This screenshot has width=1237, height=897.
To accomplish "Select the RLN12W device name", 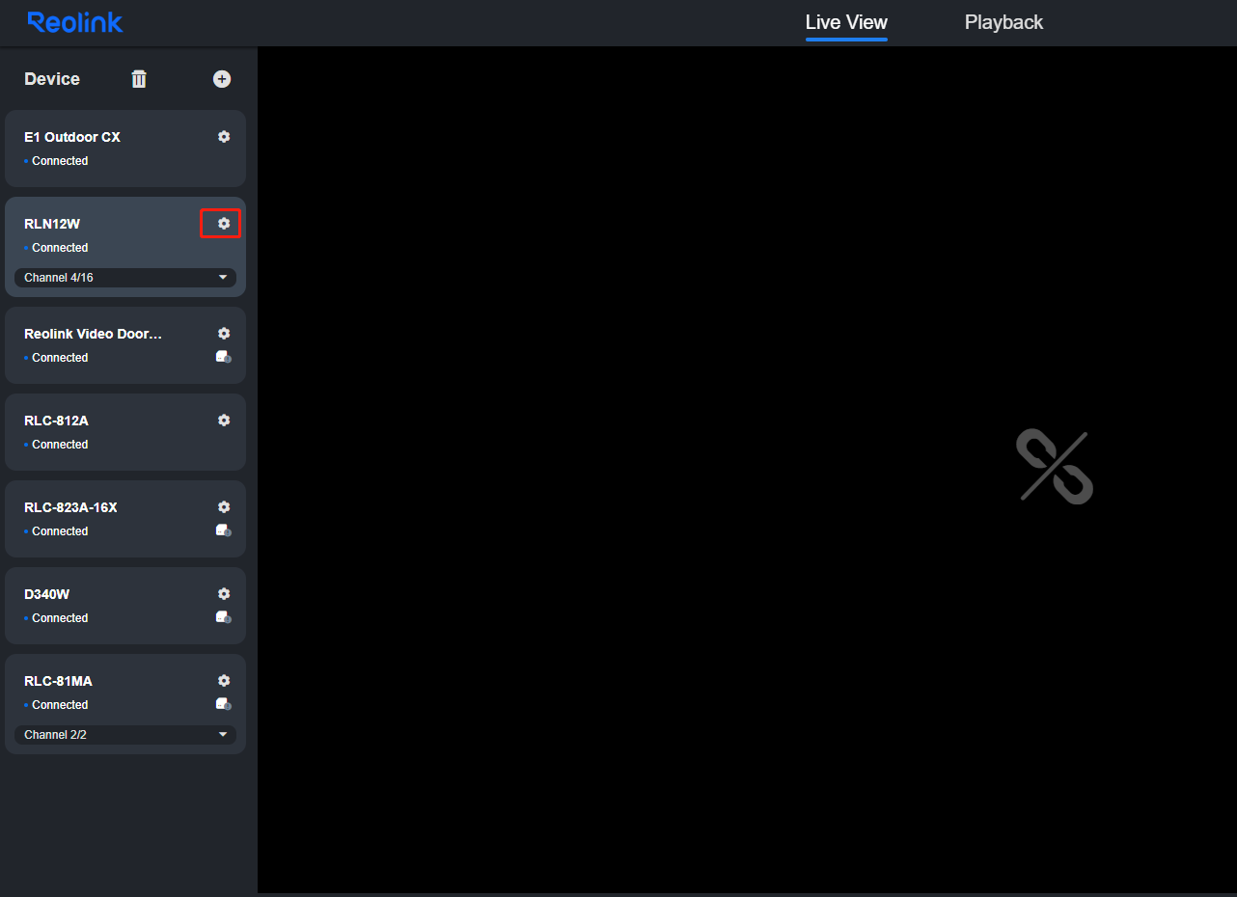I will click(52, 224).
